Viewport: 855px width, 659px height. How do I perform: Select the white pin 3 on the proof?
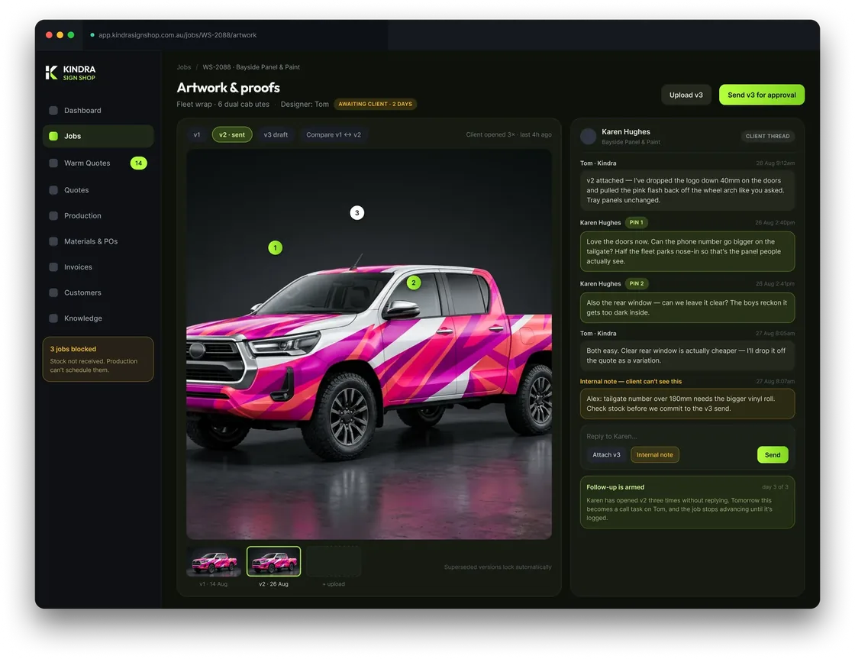click(x=357, y=213)
